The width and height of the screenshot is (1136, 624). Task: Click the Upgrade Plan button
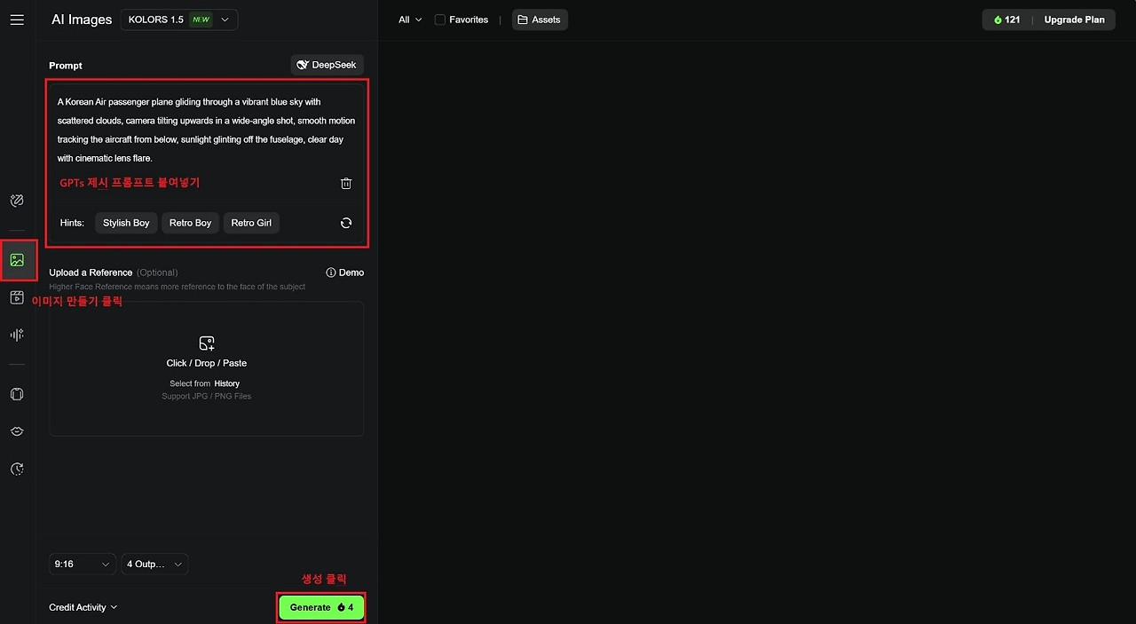(x=1074, y=20)
